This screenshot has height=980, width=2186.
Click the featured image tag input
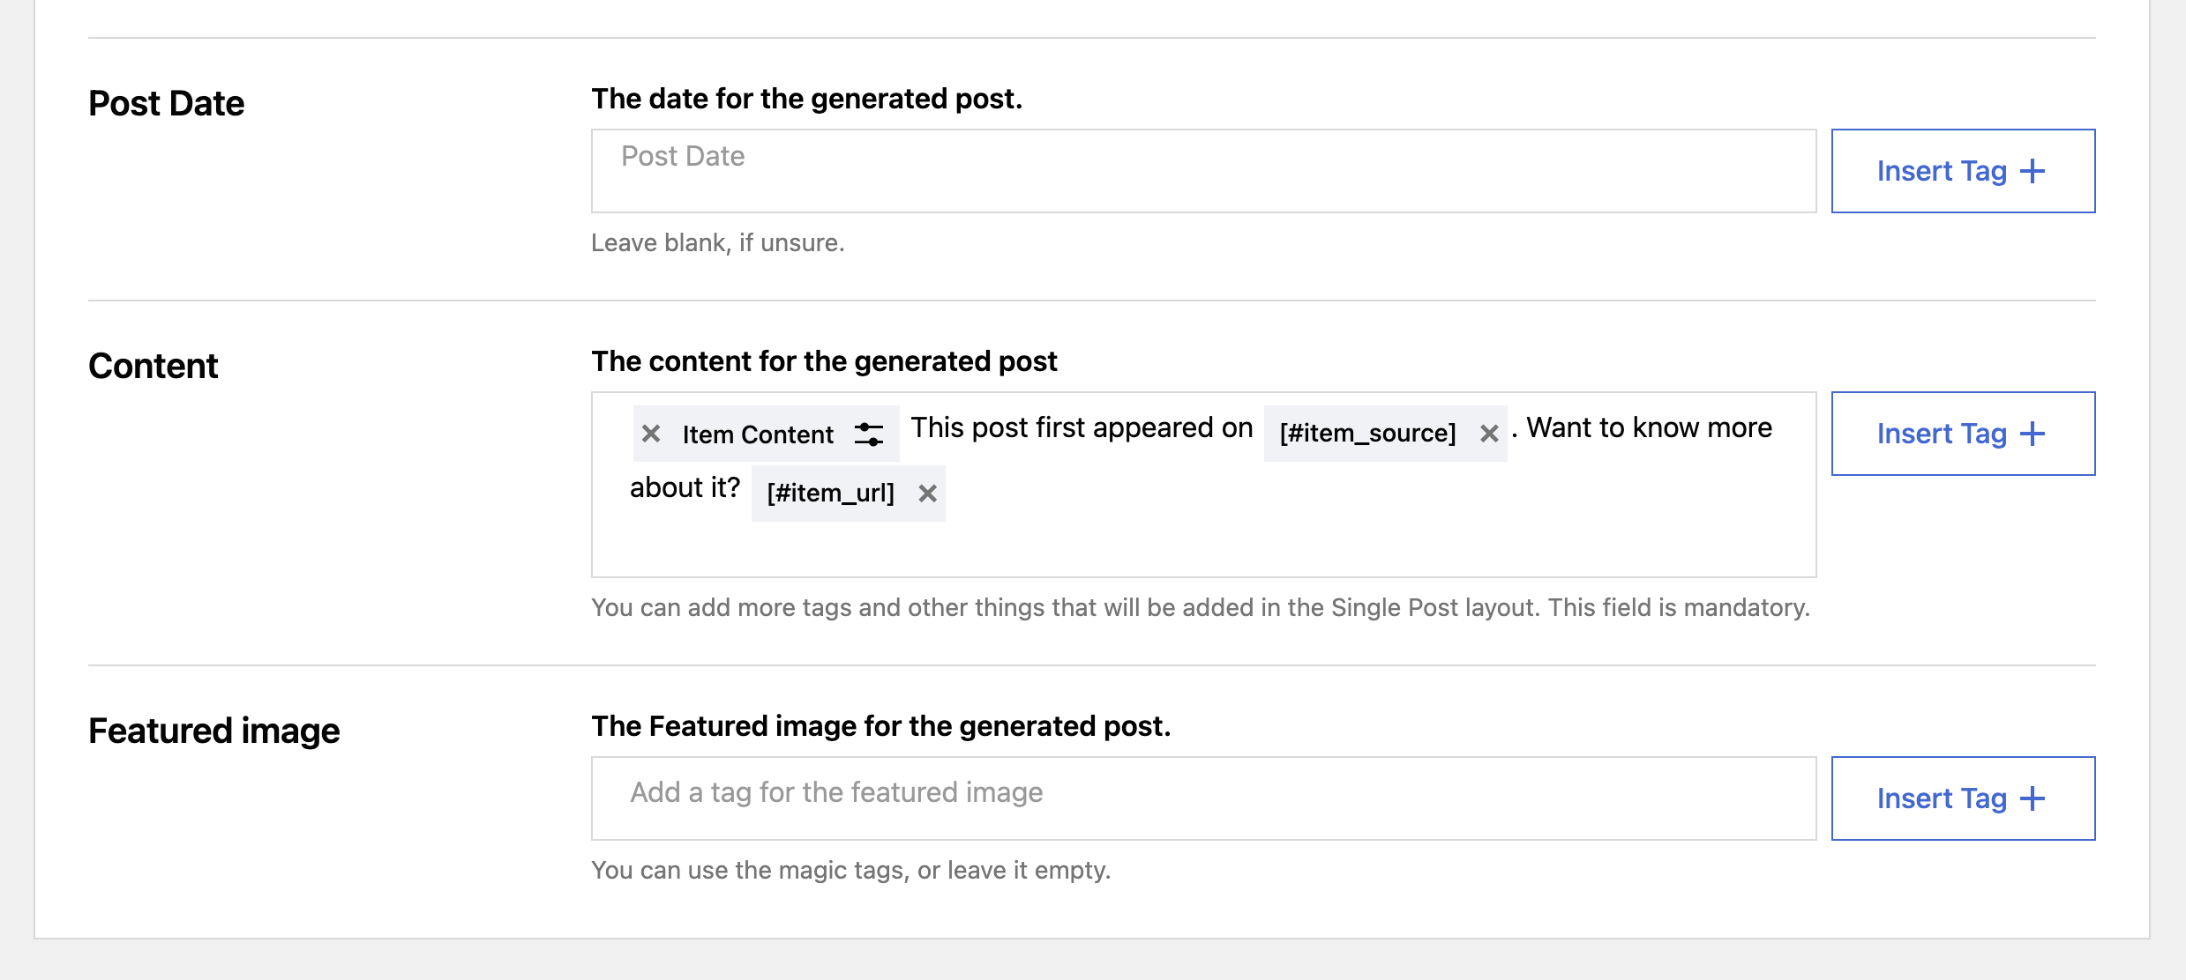pos(1203,798)
